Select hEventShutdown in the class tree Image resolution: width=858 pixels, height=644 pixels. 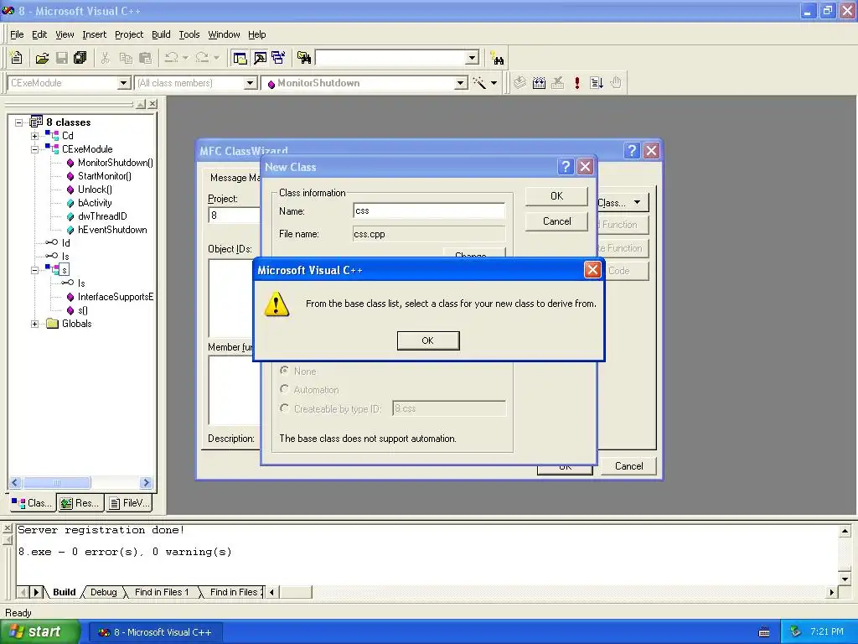pos(112,230)
